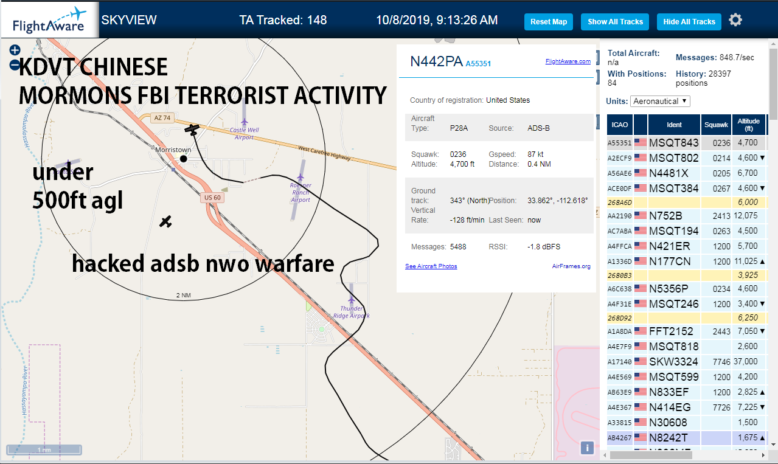The image size is (778, 464).
Task: Open the map info 'i' button
Action: coord(587,448)
